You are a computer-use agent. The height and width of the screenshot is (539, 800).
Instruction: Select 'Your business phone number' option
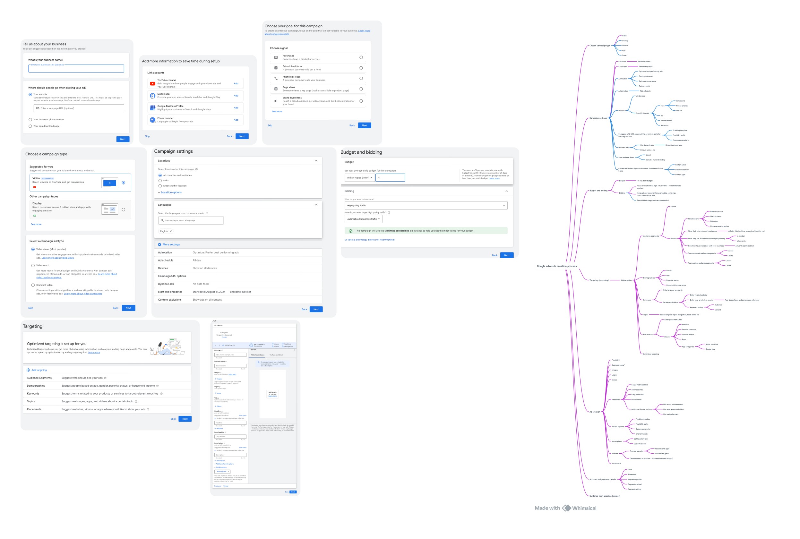30,120
